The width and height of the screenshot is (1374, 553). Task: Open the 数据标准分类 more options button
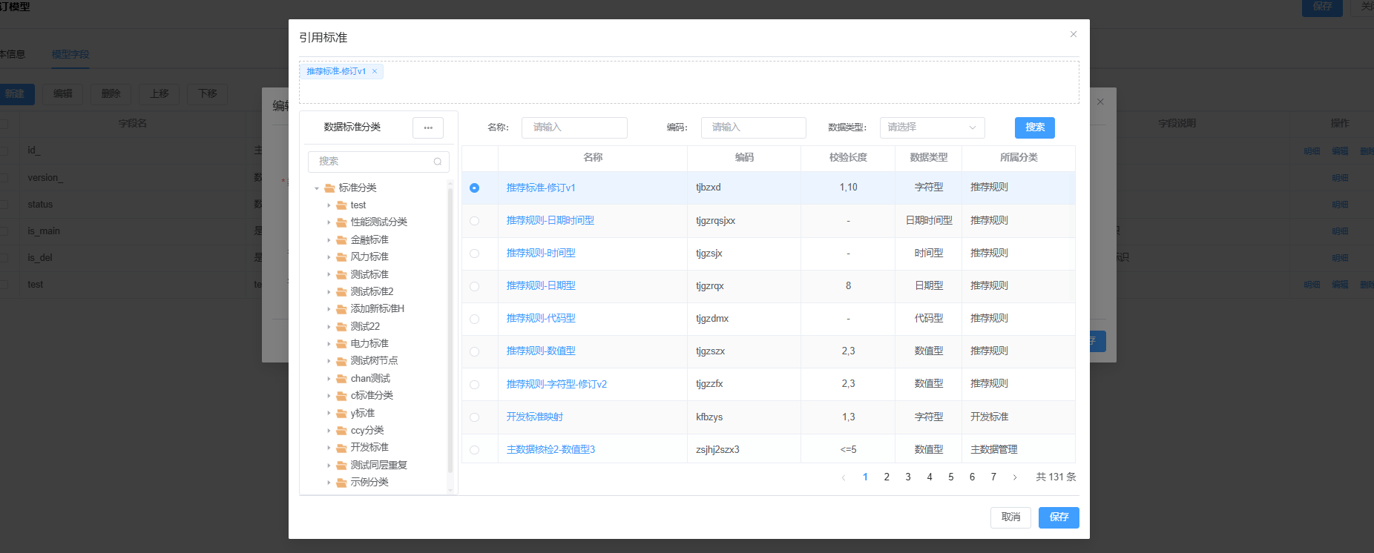coord(428,128)
